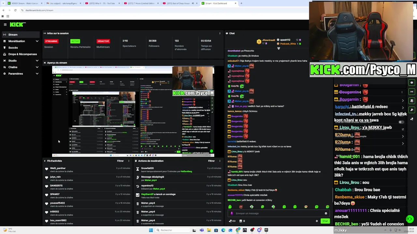Select the first green Kick emote
The image size is (417, 234).
(230, 207)
